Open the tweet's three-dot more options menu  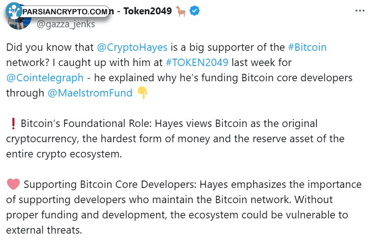click(358, 11)
